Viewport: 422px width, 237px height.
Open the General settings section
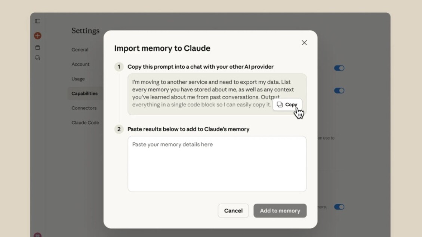point(80,49)
